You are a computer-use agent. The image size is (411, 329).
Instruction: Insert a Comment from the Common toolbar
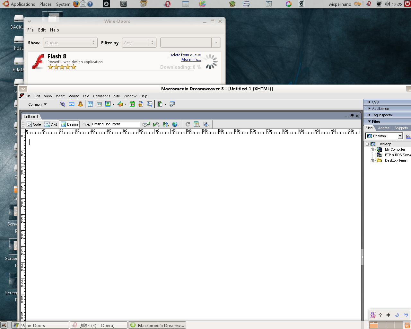point(150,104)
